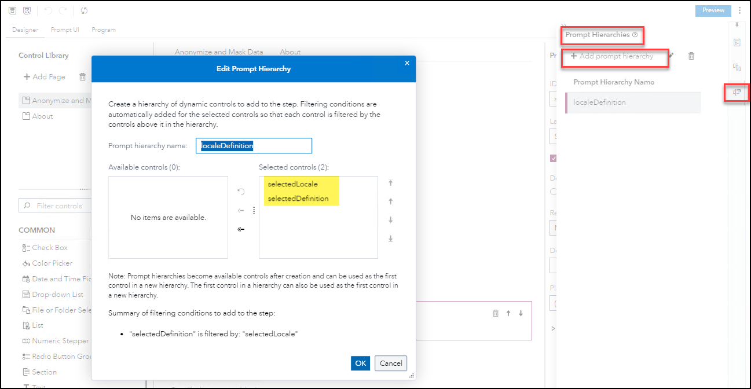Click the delete trash icon beside Add prompt hierarchy
The width and height of the screenshot is (751, 389).
coord(691,56)
